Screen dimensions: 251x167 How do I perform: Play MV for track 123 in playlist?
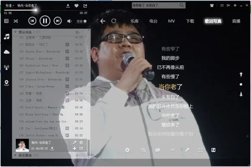pyautogui.click(x=67, y=45)
